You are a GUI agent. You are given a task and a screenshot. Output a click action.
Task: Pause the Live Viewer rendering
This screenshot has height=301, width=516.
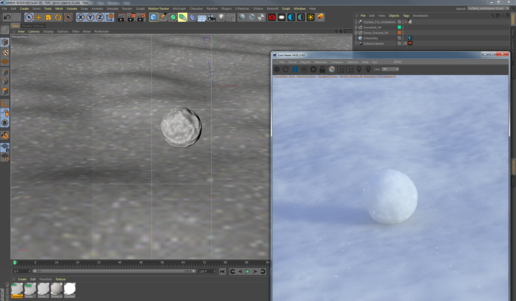[295, 69]
